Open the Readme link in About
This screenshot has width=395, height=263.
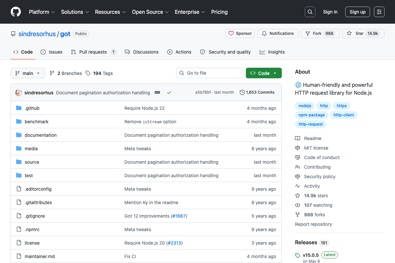pos(308,138)
